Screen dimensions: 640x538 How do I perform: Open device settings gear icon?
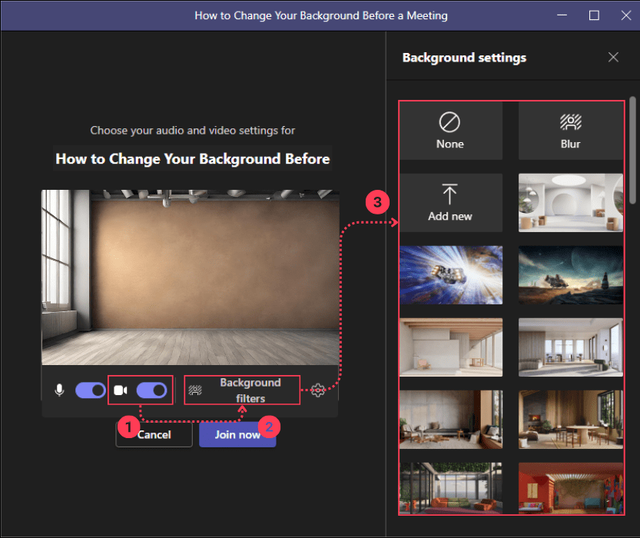(319, 390)
